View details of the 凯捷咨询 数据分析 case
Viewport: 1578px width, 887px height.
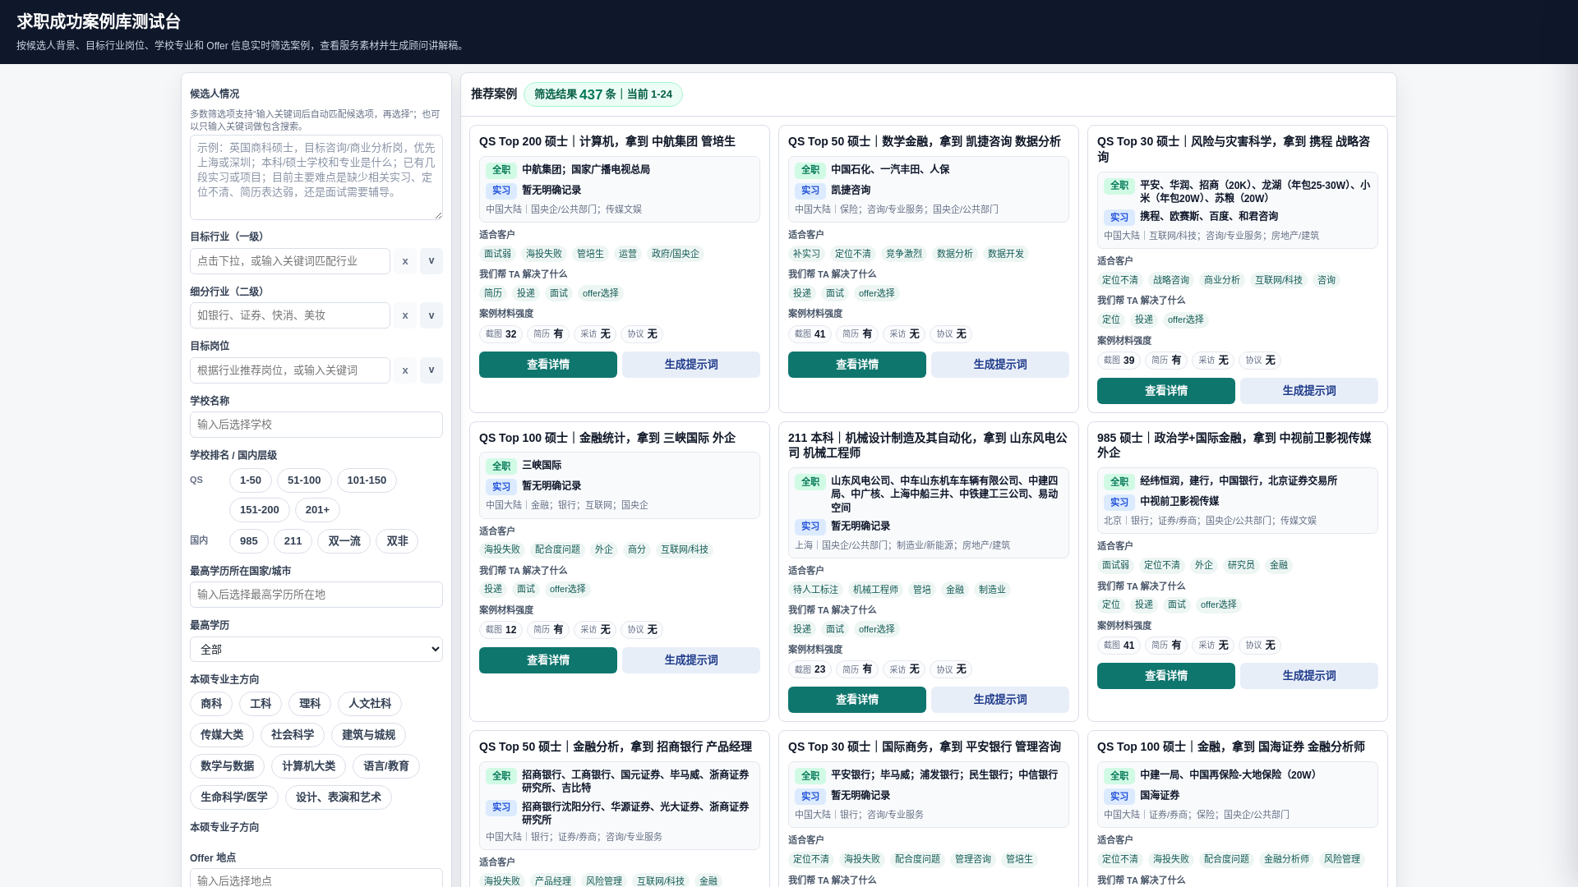(x=857, y=365)
